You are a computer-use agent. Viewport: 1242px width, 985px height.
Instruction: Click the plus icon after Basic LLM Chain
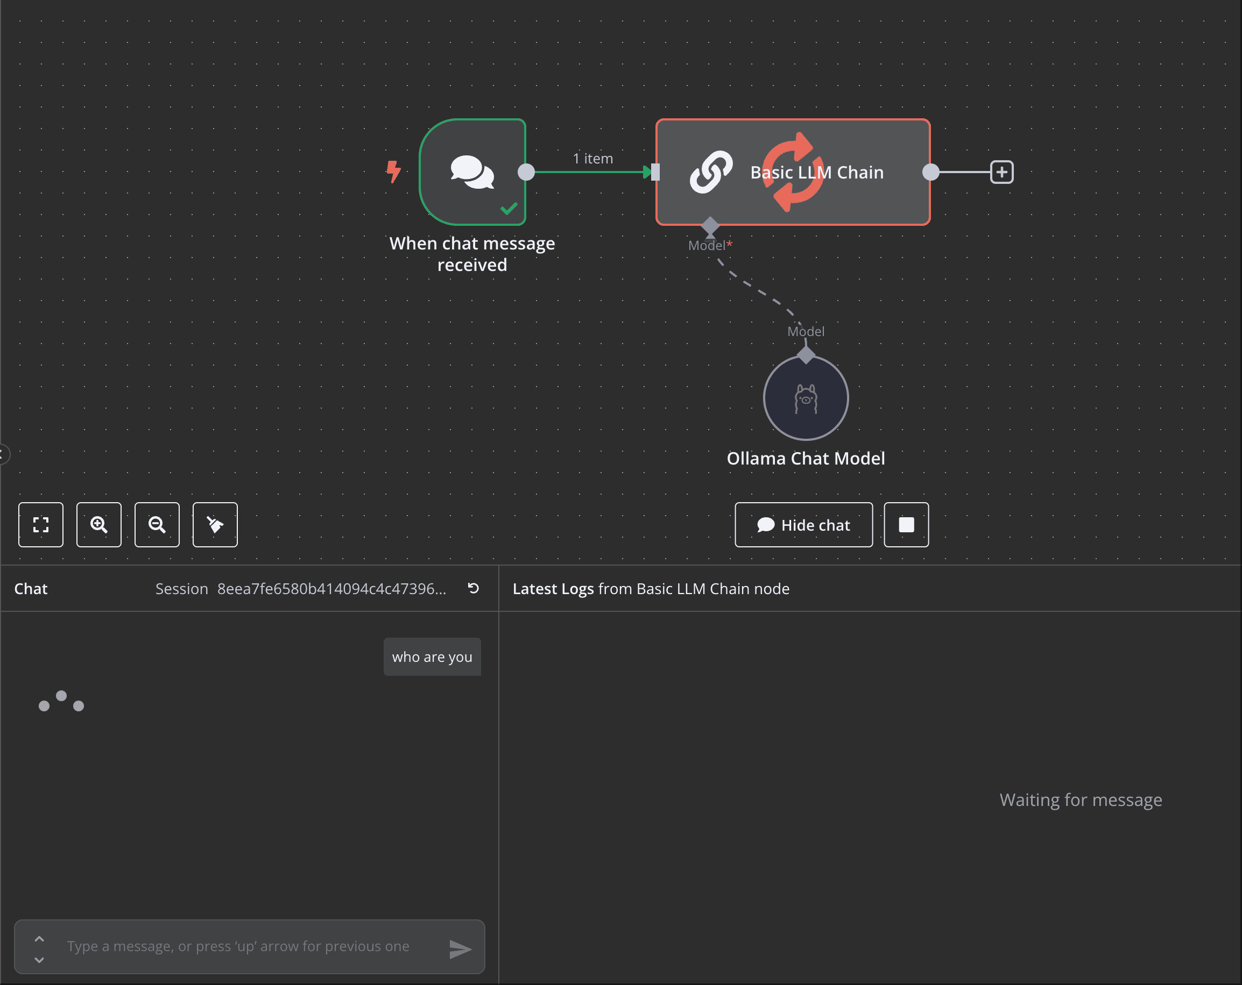tap(1001, 172)
